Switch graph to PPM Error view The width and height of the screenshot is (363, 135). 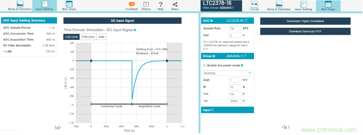tap(88, 37)
